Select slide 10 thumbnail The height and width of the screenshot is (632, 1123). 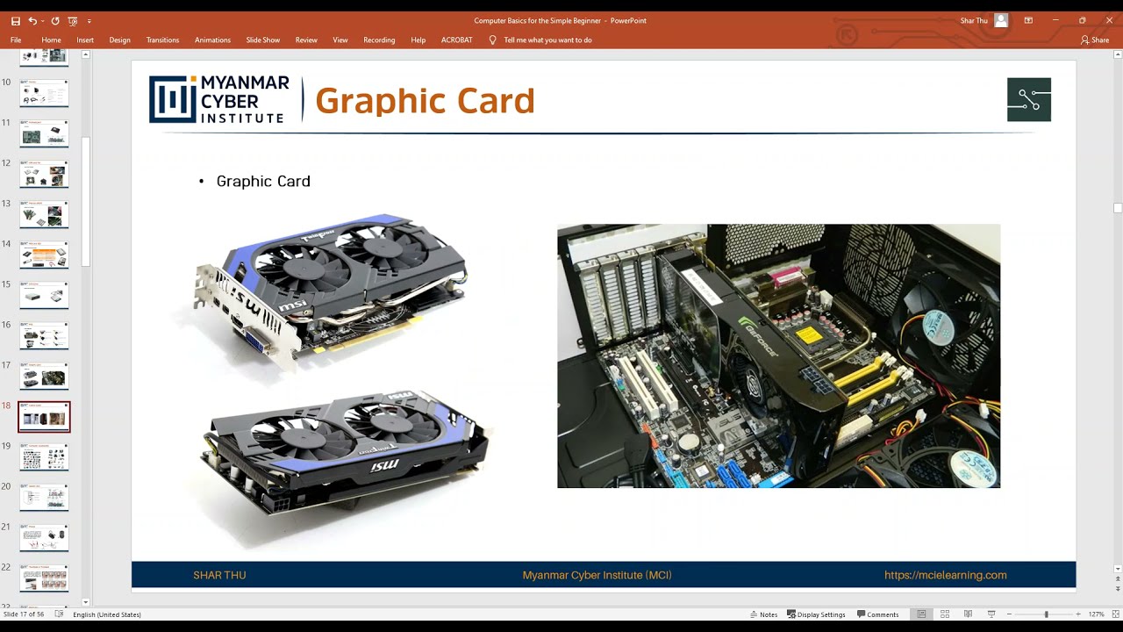click(44, 93)
